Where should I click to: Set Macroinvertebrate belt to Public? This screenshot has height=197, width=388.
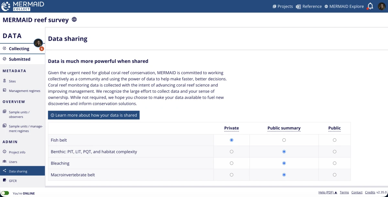point(334,175)
